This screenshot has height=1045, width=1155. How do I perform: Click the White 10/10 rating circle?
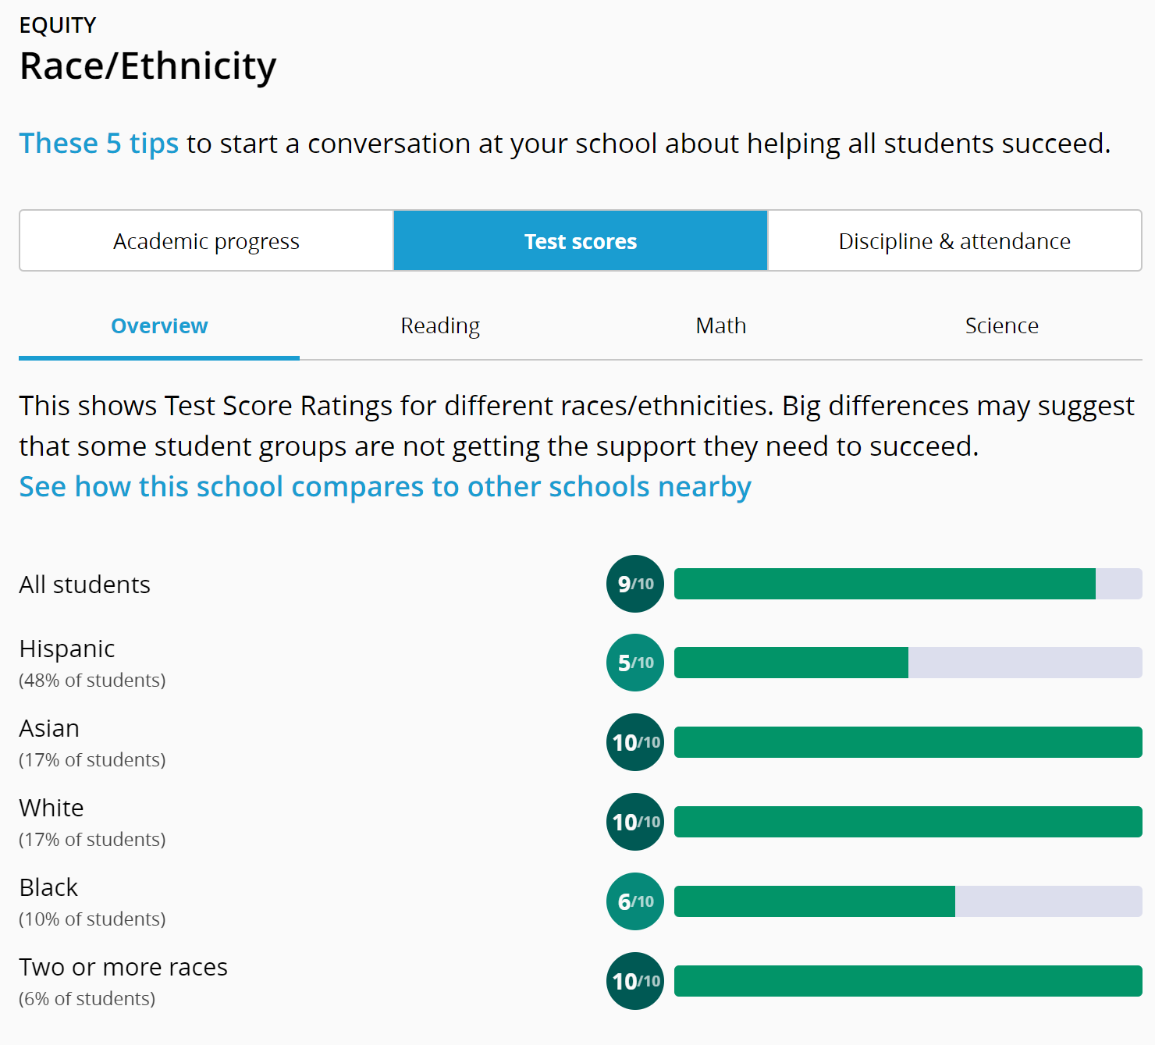(x=634, y=822)
